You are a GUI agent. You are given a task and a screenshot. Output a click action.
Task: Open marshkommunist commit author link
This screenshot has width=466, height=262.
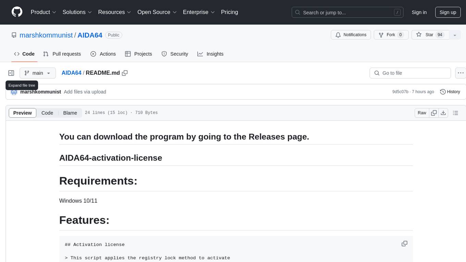[x=40, y=92]
